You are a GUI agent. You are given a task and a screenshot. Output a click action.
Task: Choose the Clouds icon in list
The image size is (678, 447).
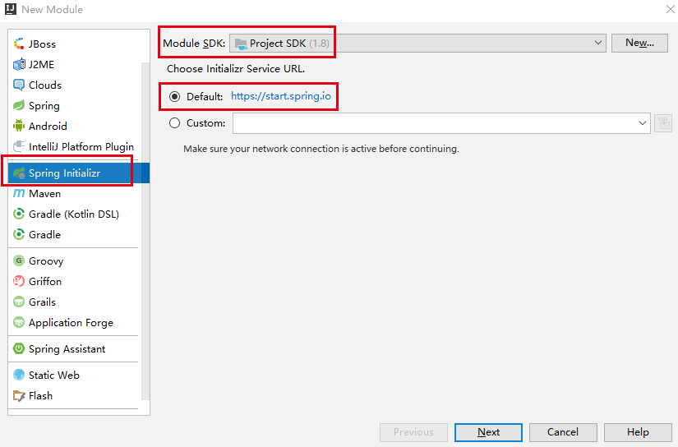19,85
